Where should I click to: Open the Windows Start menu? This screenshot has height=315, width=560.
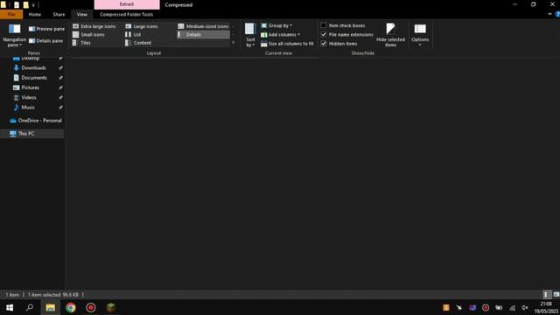(10, 307)
